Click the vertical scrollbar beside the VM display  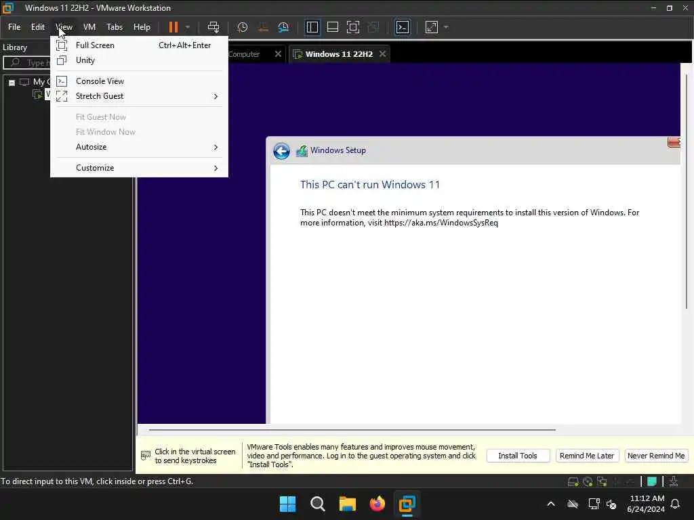(x=687, y=190)
